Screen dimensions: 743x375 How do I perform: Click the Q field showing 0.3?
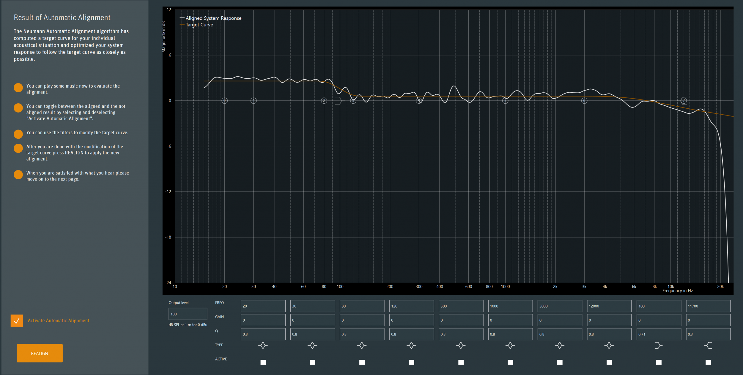708,334
